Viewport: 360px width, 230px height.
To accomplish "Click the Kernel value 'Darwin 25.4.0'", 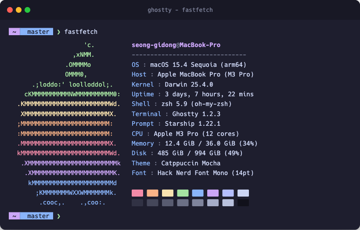I will coord(189,84).
